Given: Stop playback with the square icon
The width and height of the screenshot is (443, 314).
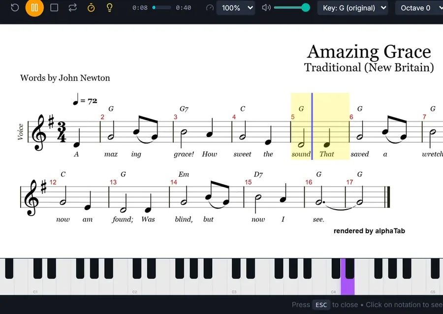Looking at the screenshot, I should pyautogui.click(x=54, y=7).
